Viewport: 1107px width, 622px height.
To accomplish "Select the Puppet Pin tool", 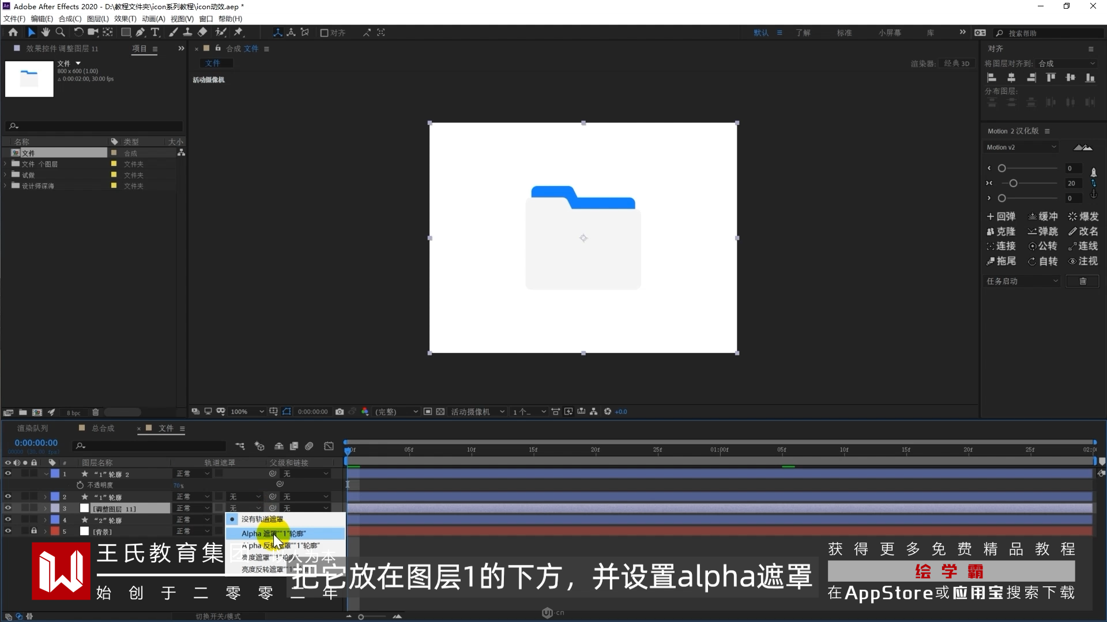I will pos(238,33).
